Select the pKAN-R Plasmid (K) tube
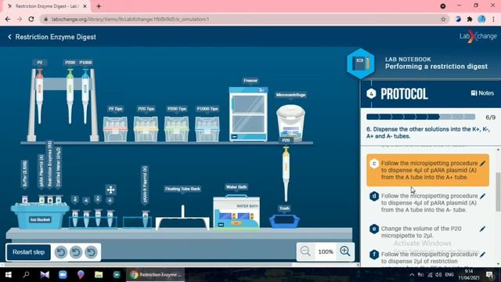Image resolution: width=501 pixels, height=282 pixels. [145, 219]
